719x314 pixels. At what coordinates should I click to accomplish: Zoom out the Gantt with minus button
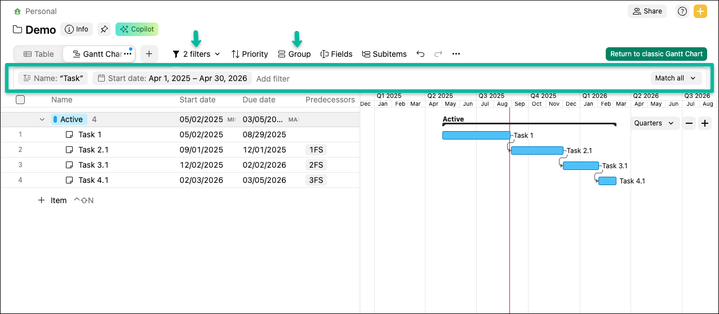point(689,123)
